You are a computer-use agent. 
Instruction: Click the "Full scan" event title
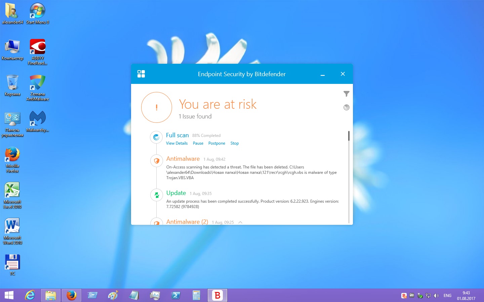177,135
